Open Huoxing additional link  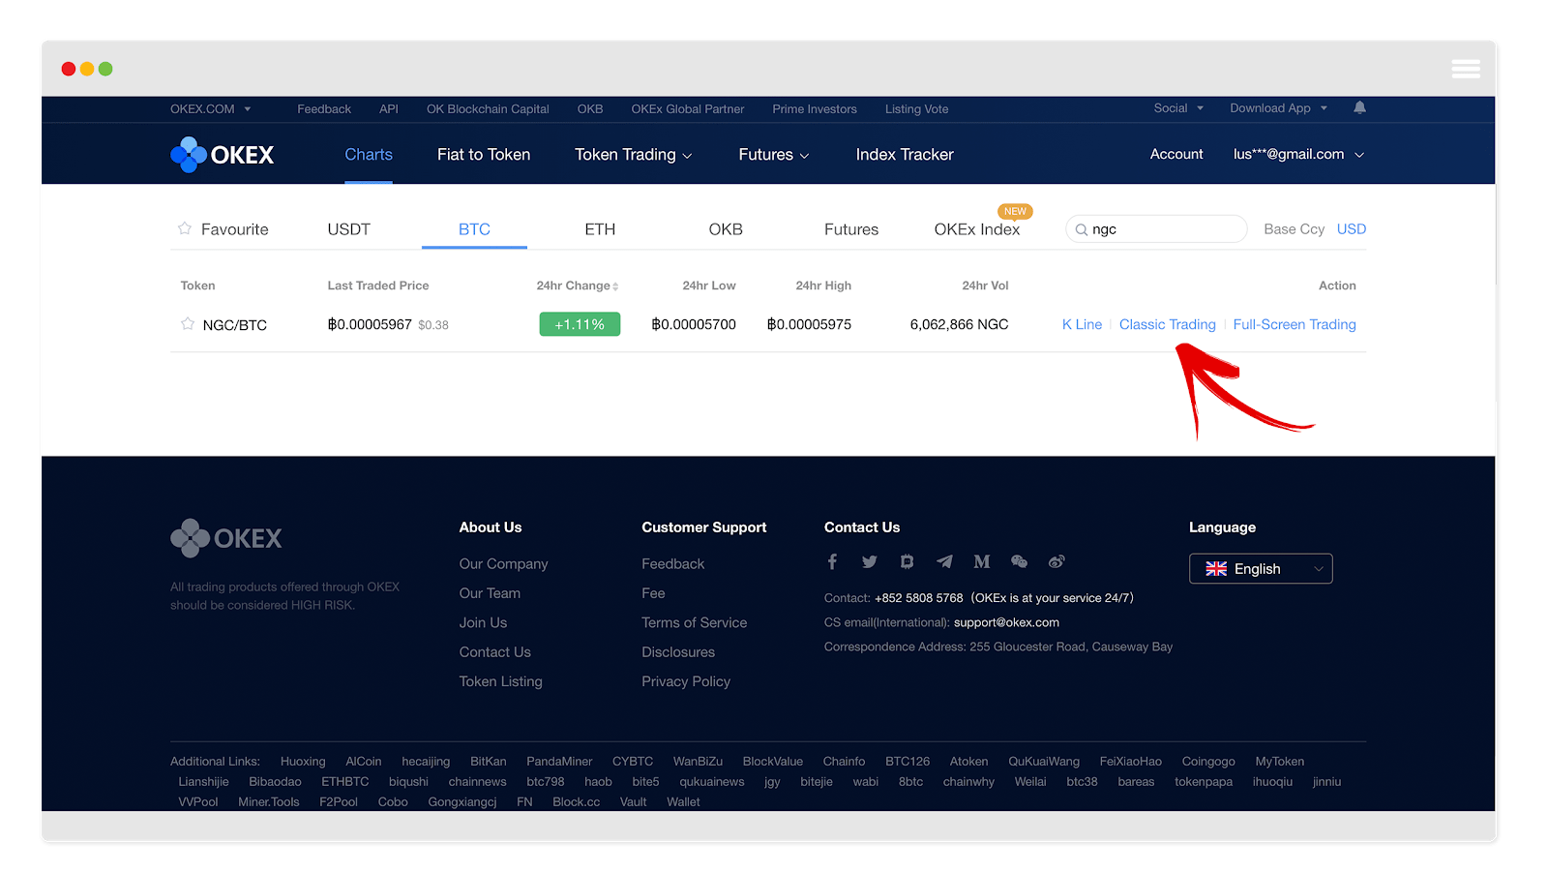point(303,762)
